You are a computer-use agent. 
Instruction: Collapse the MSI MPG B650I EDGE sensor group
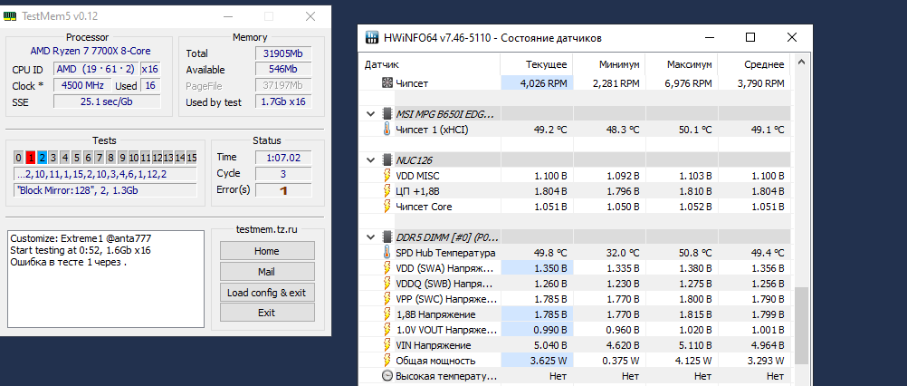[371, 114]
